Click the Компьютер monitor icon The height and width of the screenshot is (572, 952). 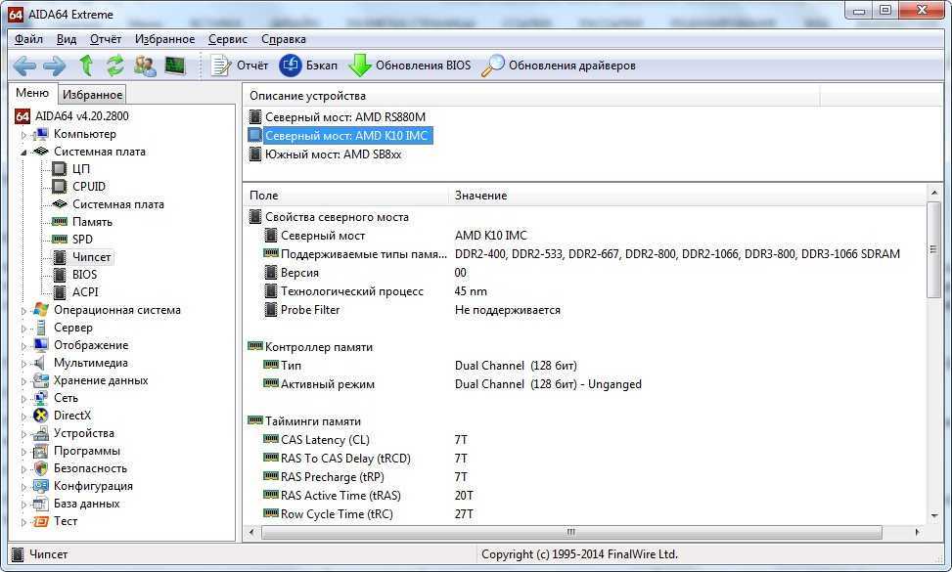tap(41, 134)
